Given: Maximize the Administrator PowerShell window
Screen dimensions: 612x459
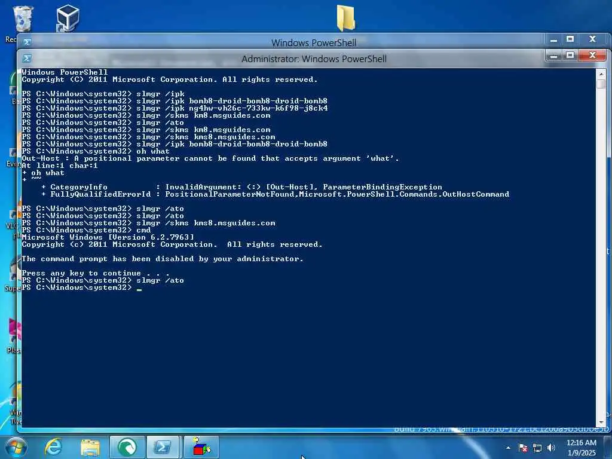Looking at the screenshot, I should tap(570, 56).
